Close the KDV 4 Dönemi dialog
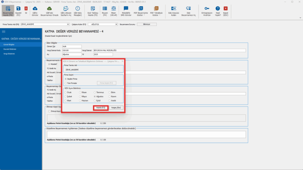Image resolution: width=303 pixels, height=170 pixels. [x=122, y=61]
